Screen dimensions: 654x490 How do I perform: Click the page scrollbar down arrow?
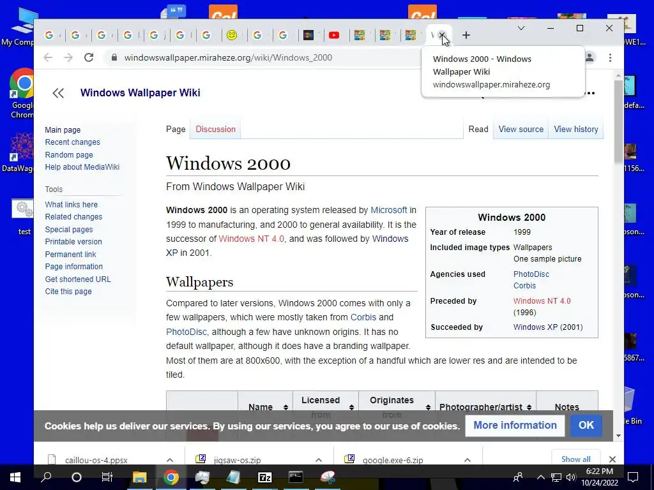pyautogui.click(x=618, y=436)
